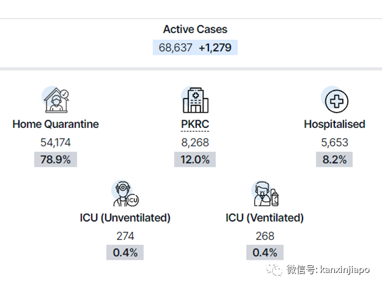
Task: Select the 8.2% Hospitalised badge
Action: pyautogui.click(x=334, y=160)
